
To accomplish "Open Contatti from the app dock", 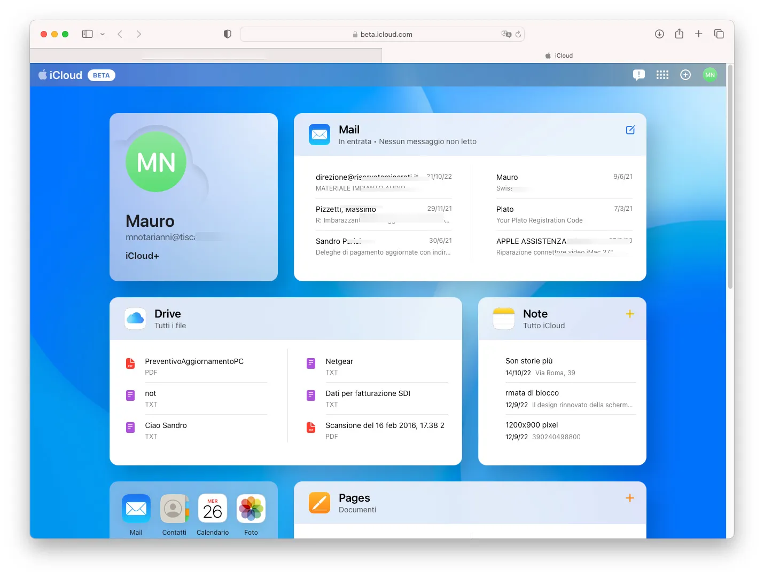I will tap(174, 509).
